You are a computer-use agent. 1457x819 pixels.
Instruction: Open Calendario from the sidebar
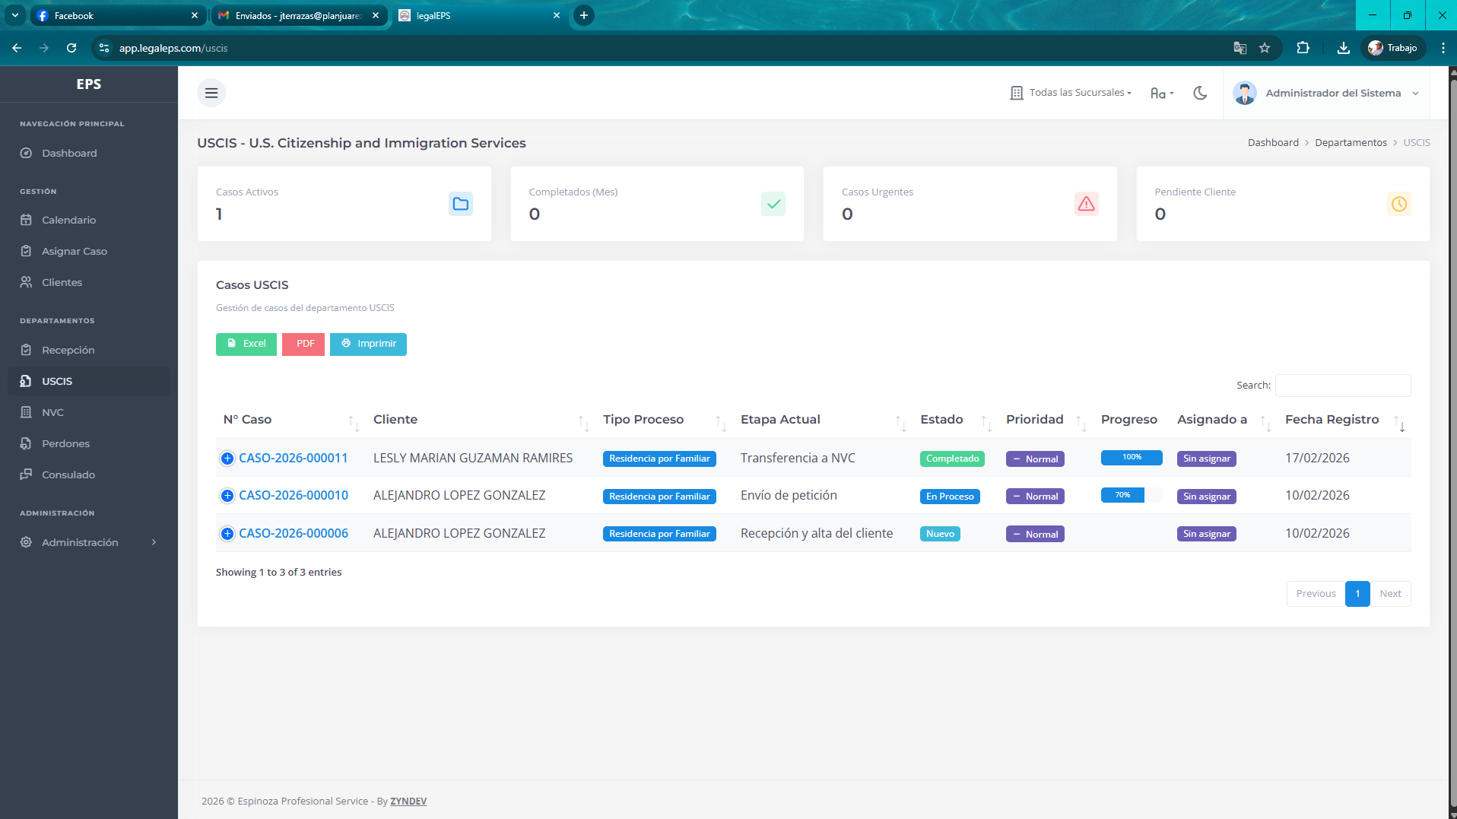click(x=89, y=220)
